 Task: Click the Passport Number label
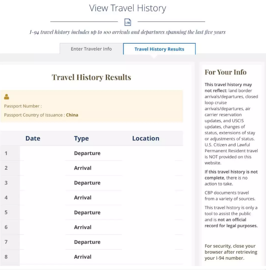pos(23,106)
